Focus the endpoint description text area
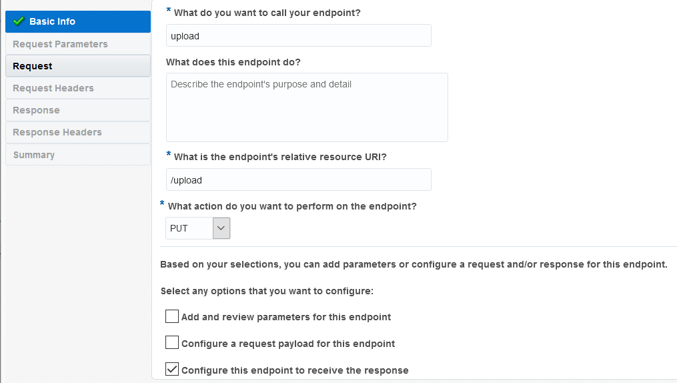677x383 pixels. 307,107
